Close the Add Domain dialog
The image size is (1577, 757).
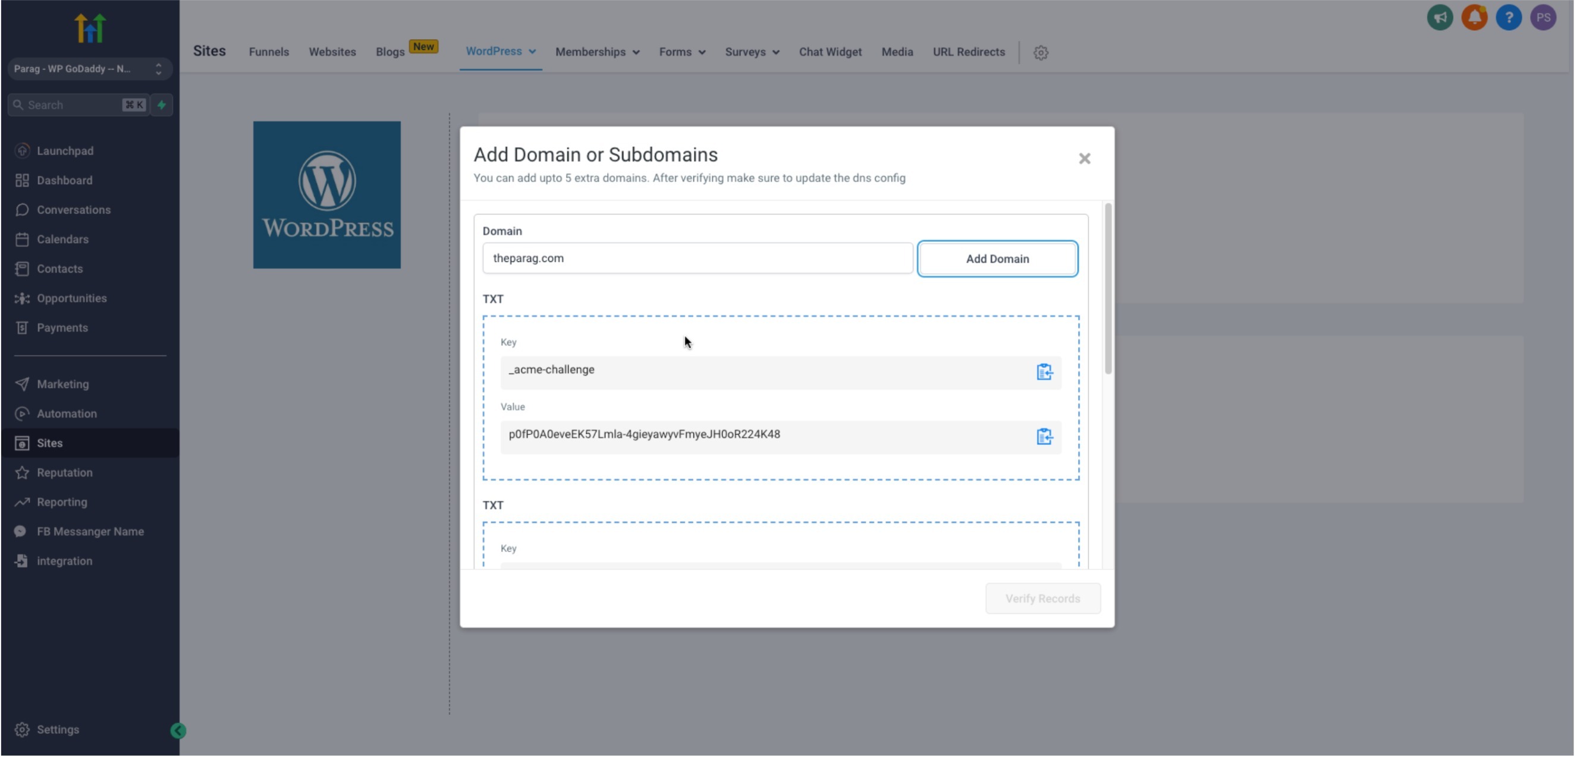(1084, 159)
